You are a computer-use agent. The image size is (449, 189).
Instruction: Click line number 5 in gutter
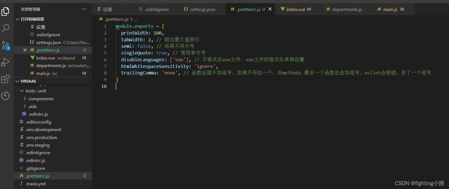click(x=105, y=53)
